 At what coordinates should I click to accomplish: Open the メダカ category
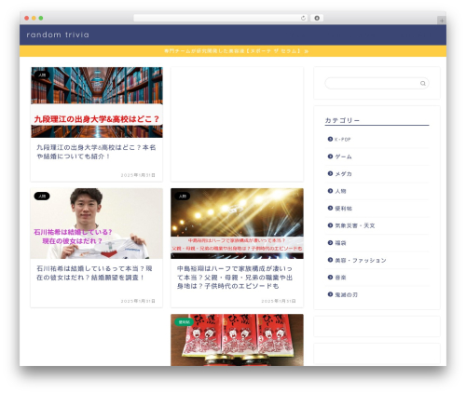click(x=343, y=174)
